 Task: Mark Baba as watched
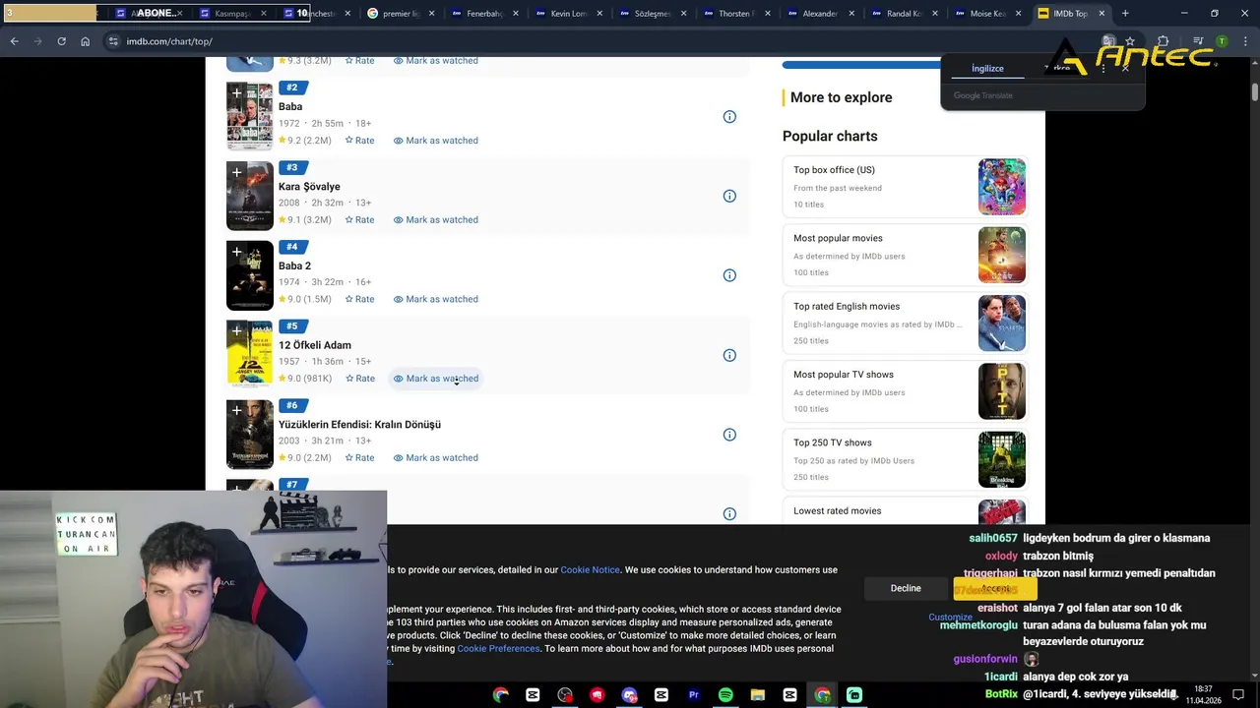coord(436,141)
